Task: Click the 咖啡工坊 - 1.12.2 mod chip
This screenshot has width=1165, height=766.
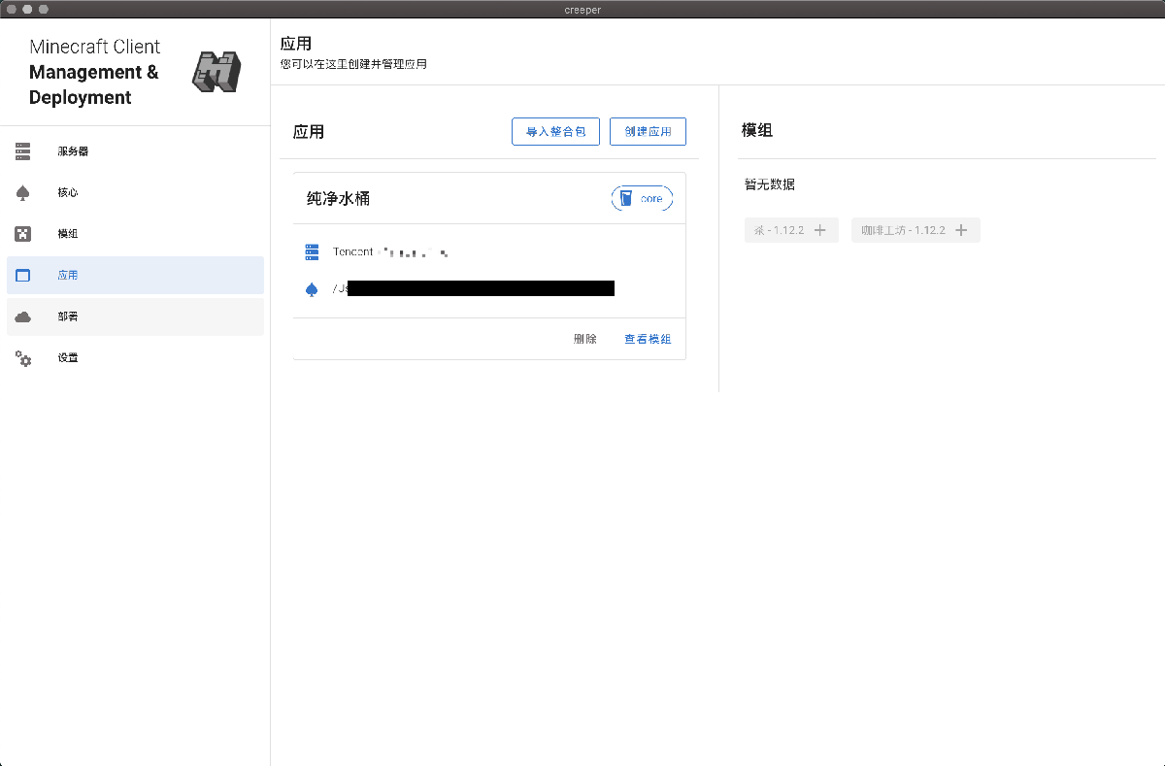Action: [x=915, y=230]
